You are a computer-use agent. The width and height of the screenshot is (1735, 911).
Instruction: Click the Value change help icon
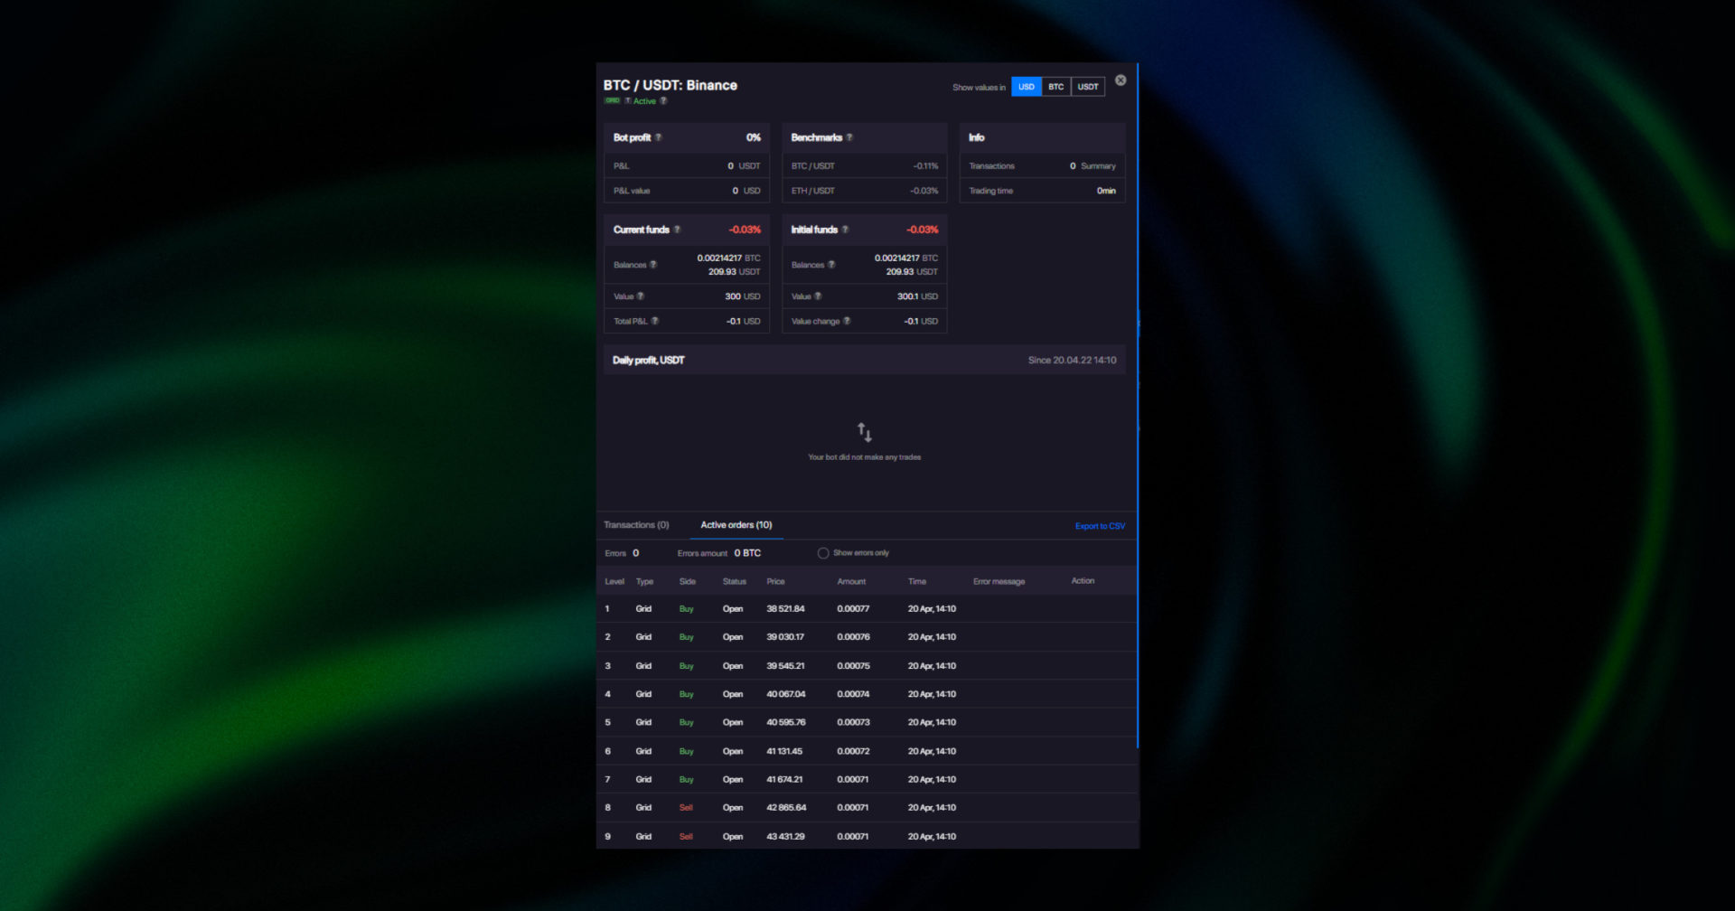pyautogui.click(x=847, y=321)
